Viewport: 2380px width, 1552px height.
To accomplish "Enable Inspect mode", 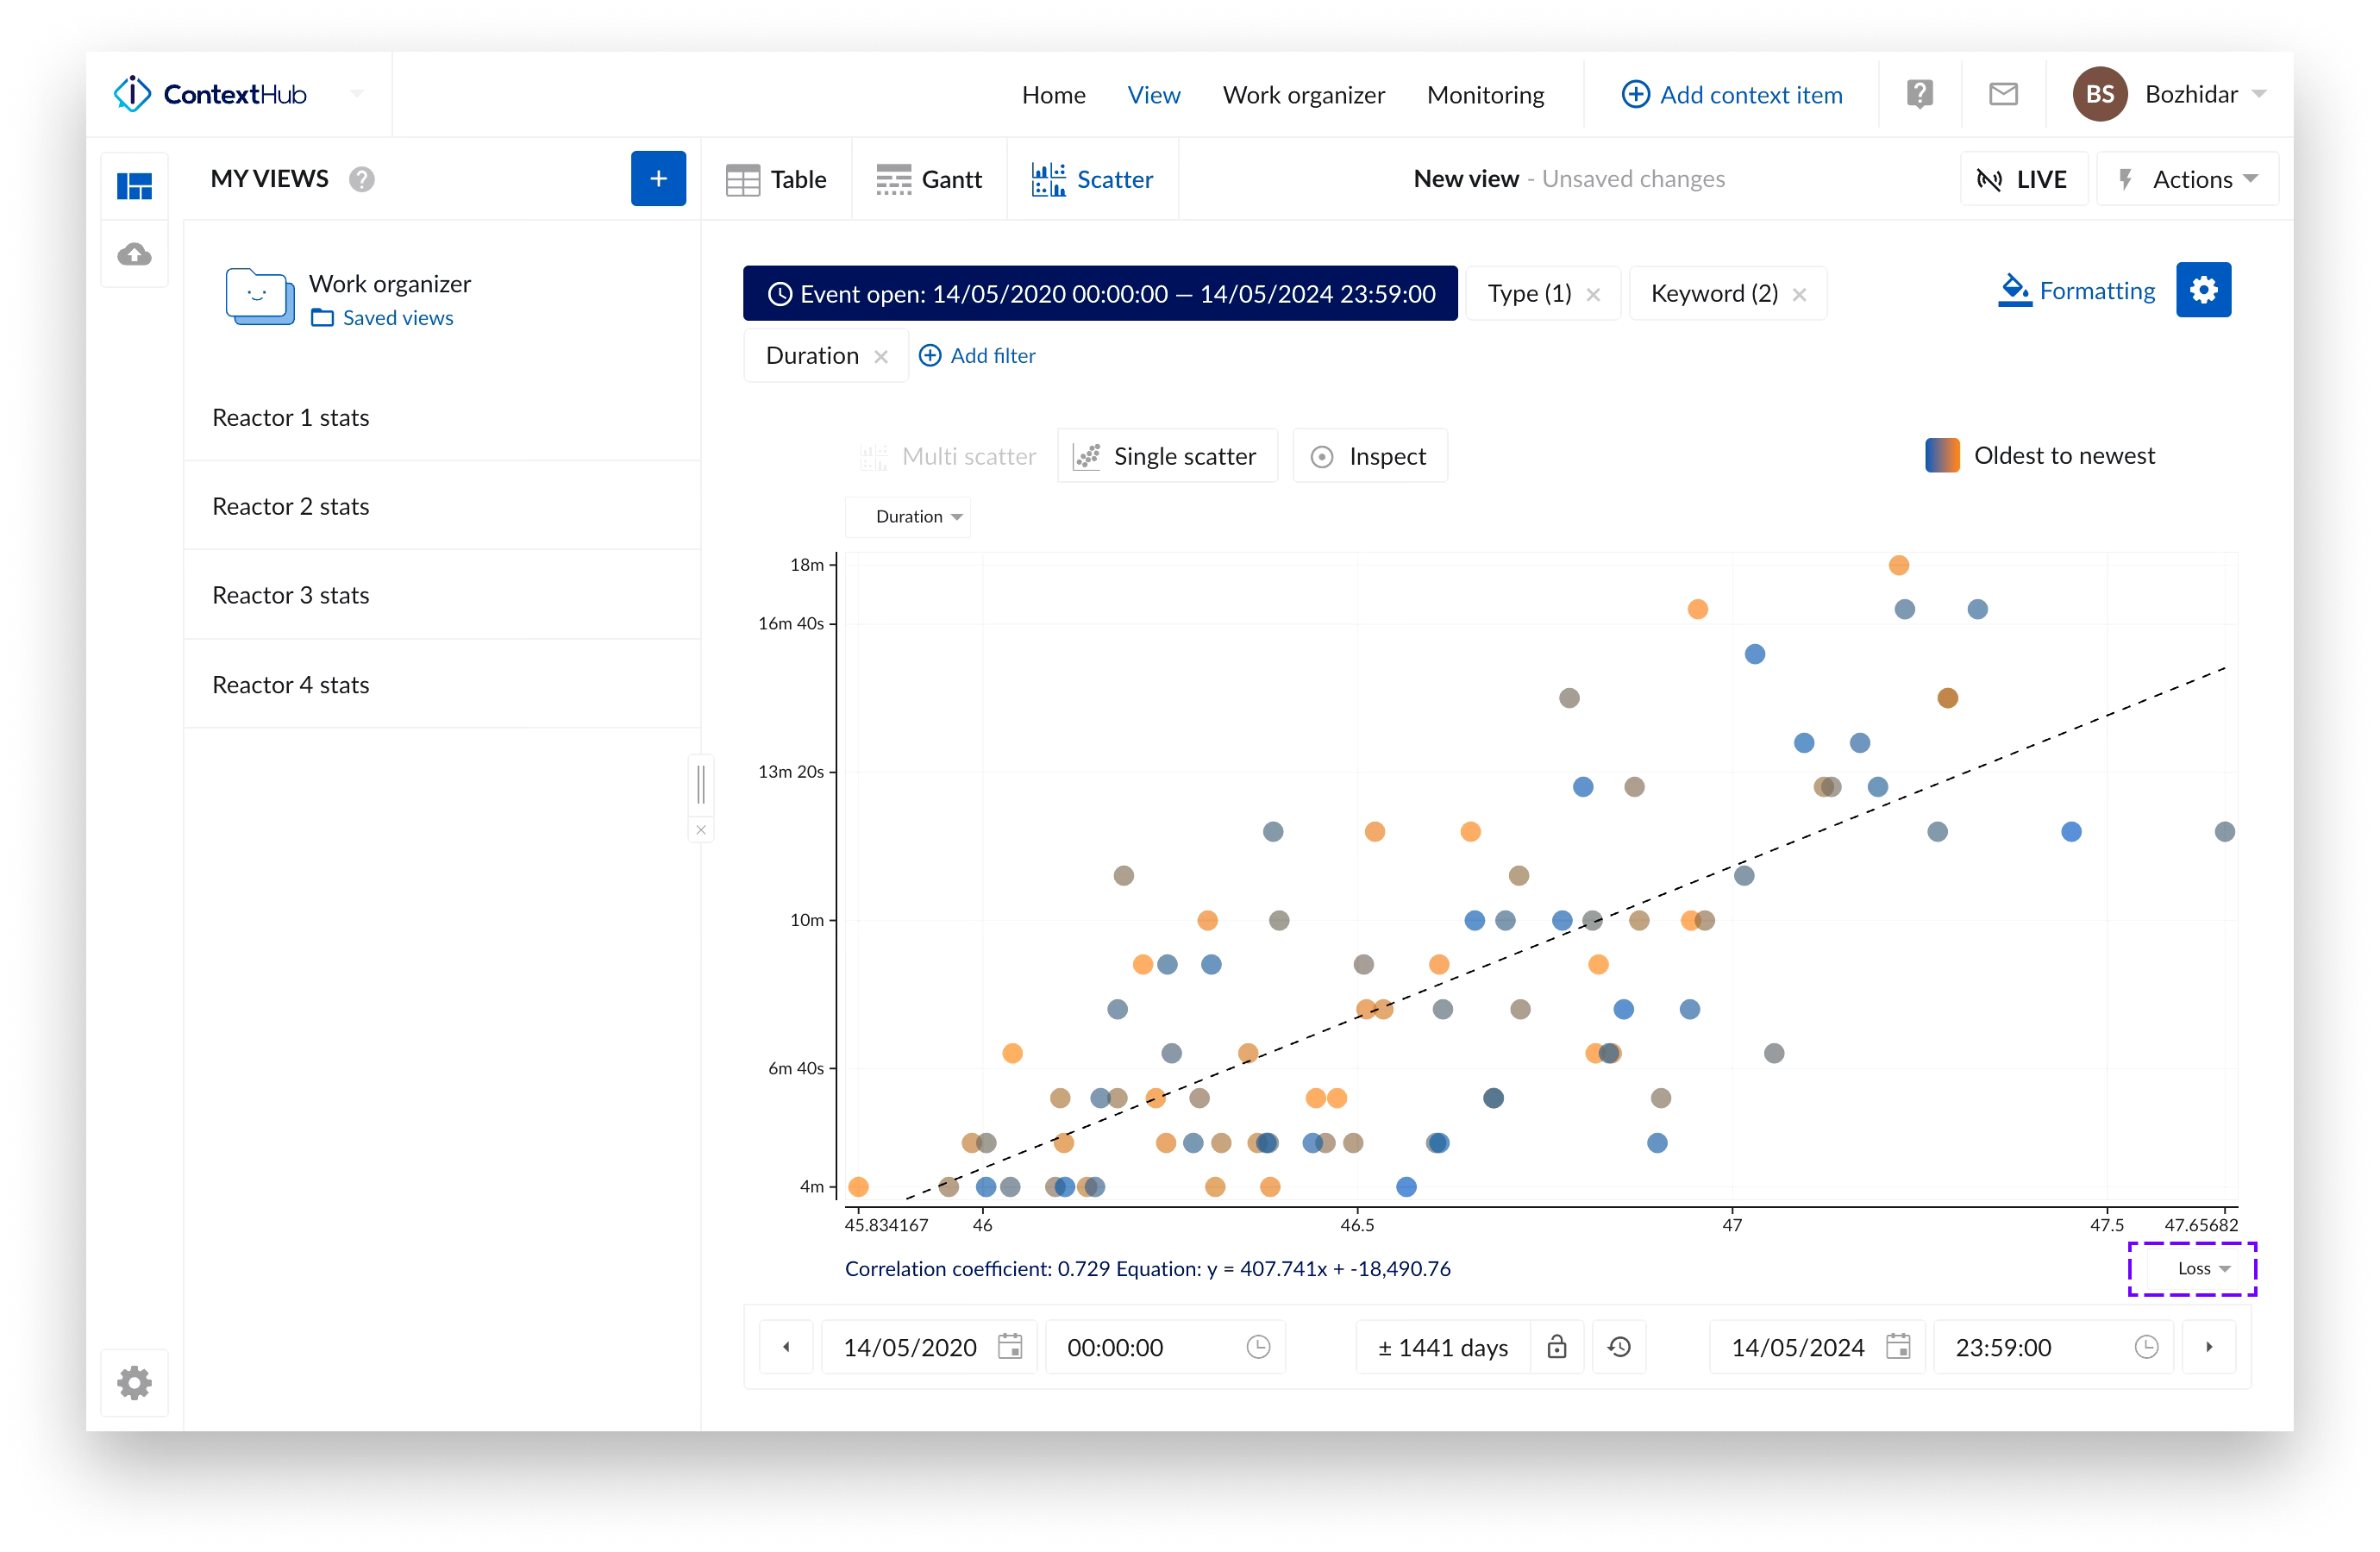I will (1369, 456).
